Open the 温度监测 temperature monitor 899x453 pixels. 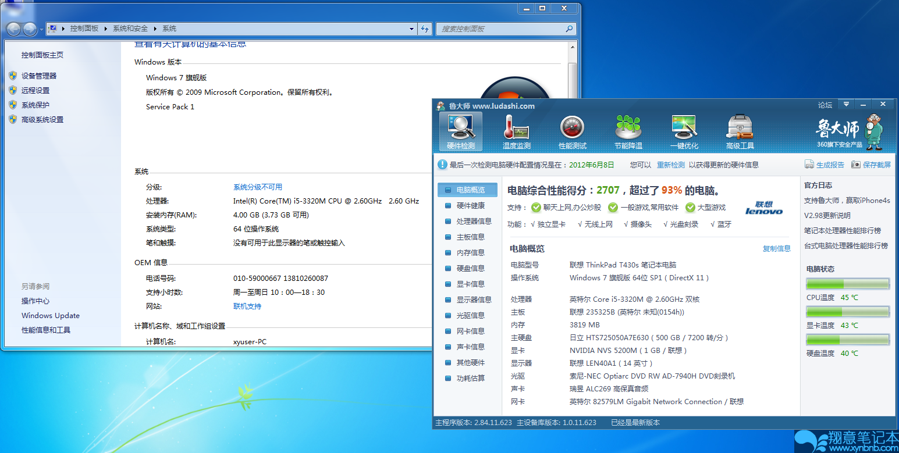[x=517, y=131]
